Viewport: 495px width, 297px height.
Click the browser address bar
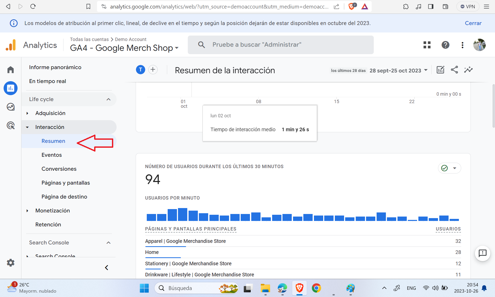click(219, 7)
